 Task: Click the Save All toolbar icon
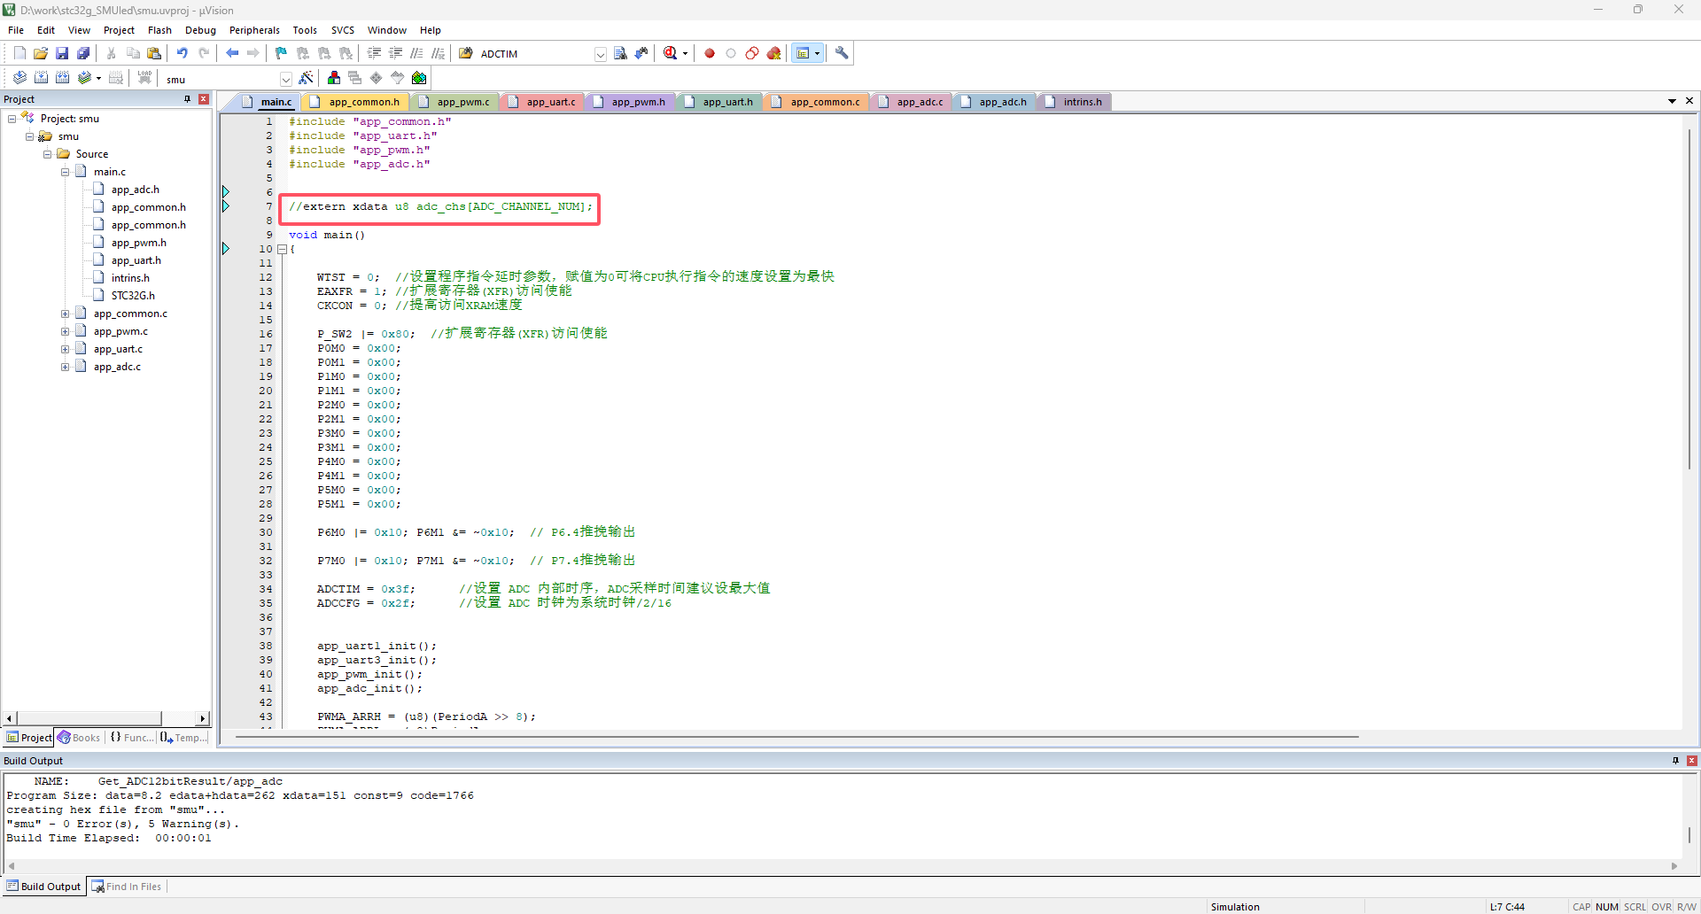(x=83, y=53)
